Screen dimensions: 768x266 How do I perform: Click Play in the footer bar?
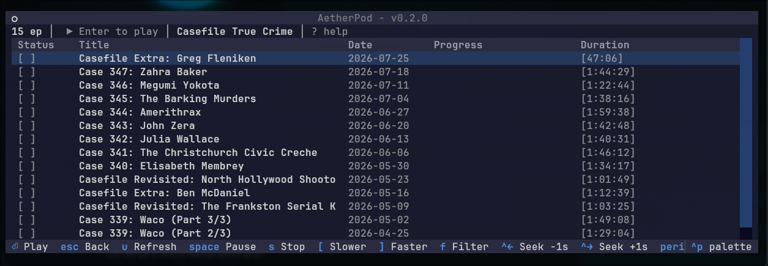tap(29, 247)
